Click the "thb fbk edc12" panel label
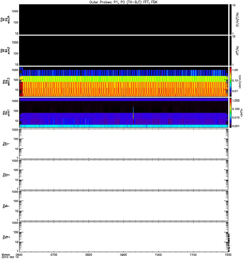This screenshot has width=247, height=264. tap(6, 82)
